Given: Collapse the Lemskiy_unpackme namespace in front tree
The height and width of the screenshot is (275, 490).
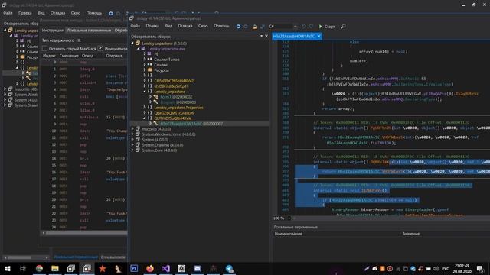Looking at the screenshot, I should (x=145, y=92).
